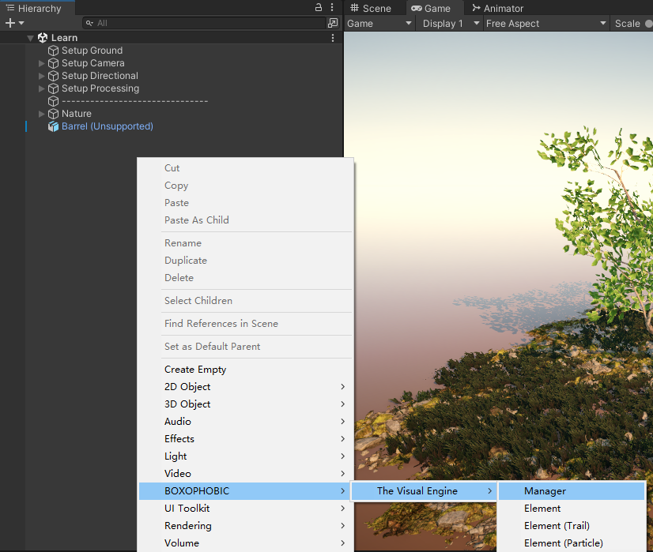The height and width of the screenshot is (552, 653).
Task: Select the Learn scene name
Action: [x=64, y=38]
